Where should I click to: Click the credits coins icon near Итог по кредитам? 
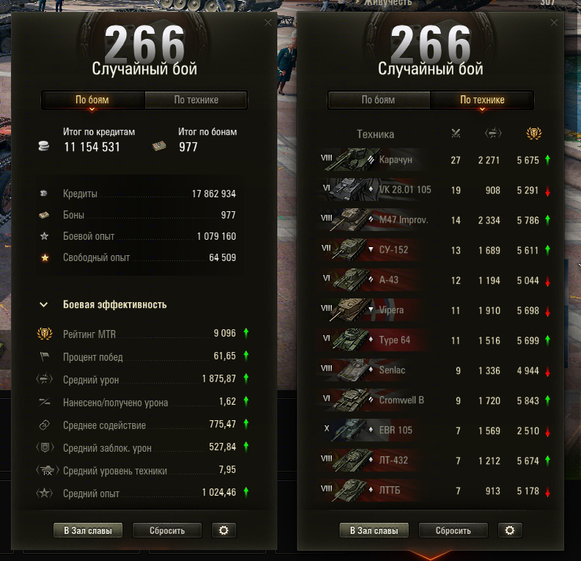(x=44, y=146)
